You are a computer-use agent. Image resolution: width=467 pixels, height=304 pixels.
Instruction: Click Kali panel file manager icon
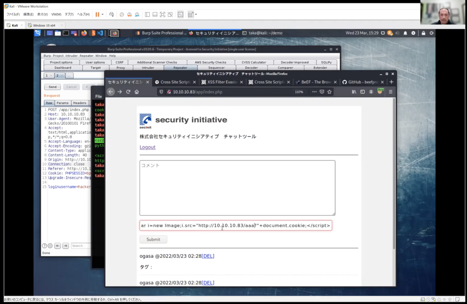(x=58, y=33)
